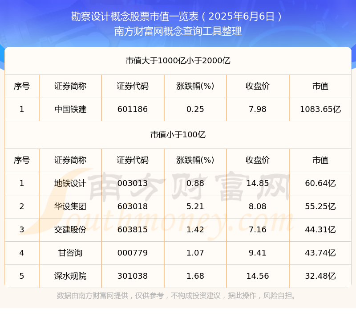
Task: Click market value 1083.65亿
Action: [320, 109]
